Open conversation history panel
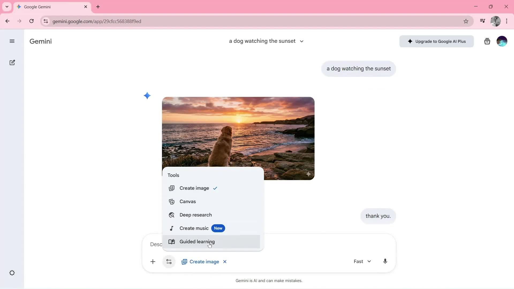This screenshot has height=289, width=514. pyautogui.click(x=487, y=41)
